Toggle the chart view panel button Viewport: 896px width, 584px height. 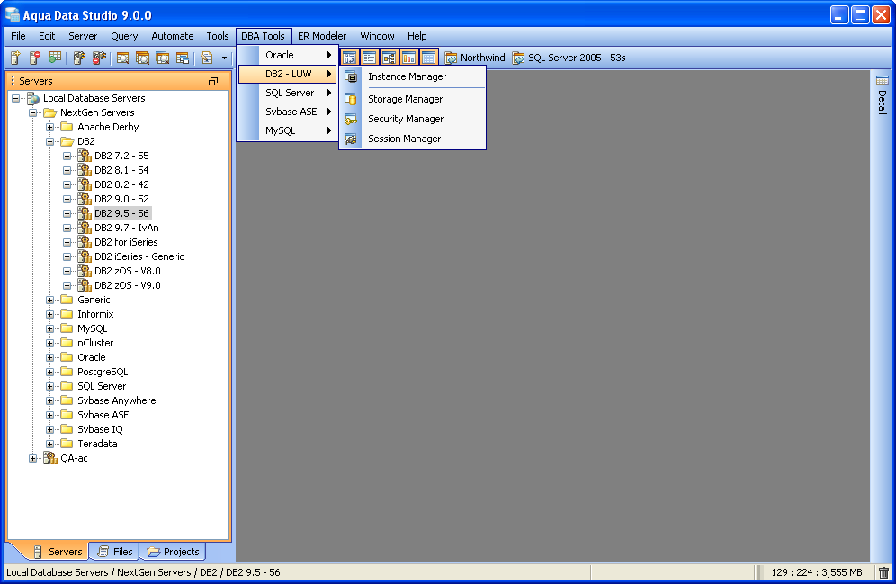(409, 58)
